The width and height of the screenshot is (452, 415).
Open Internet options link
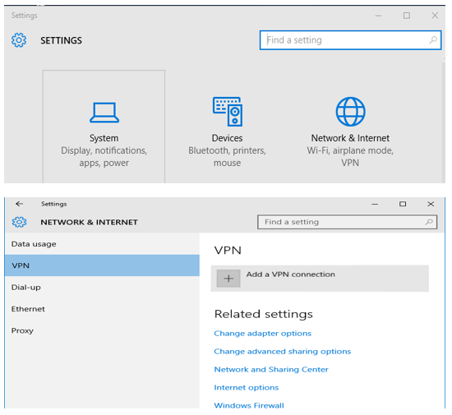click(x=247, y=388)
